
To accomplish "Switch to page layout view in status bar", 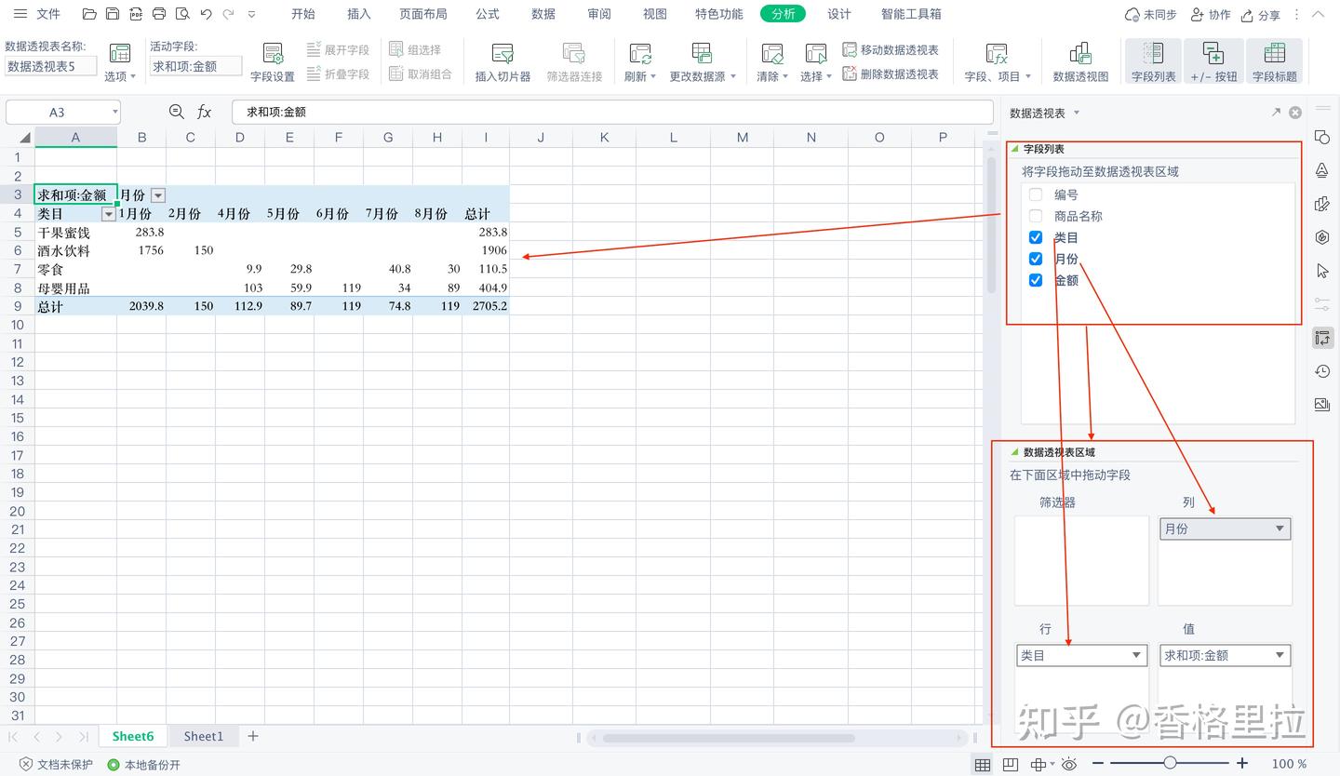I will (x=1011, y=765).
